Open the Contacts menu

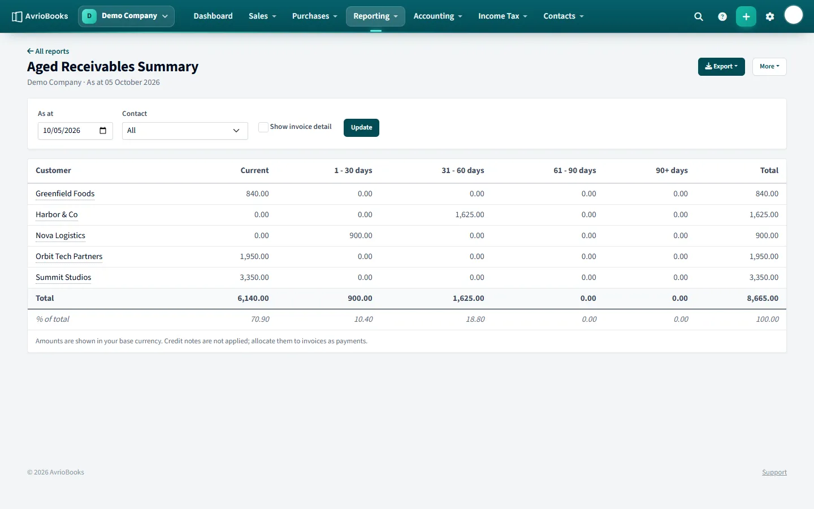(x=564, y=16)
